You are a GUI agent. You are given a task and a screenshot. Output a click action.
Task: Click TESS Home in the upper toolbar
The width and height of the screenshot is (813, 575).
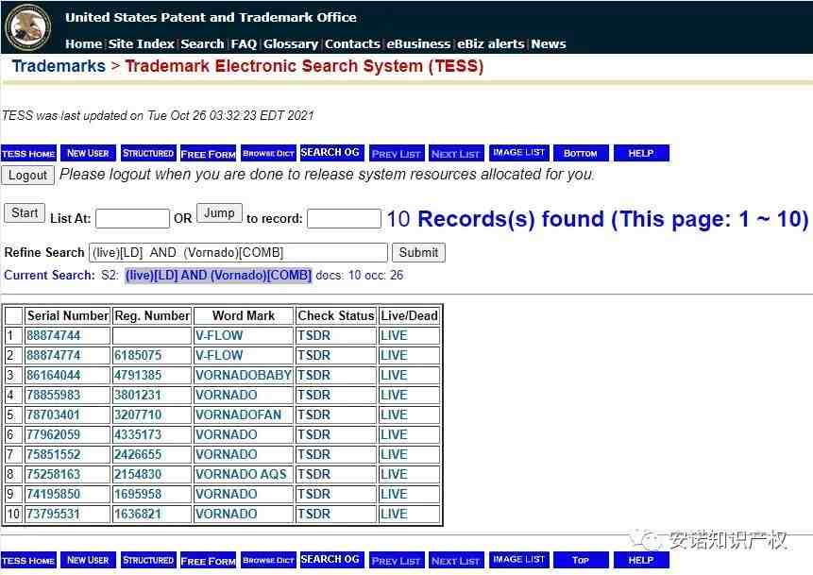coord(28,154)
